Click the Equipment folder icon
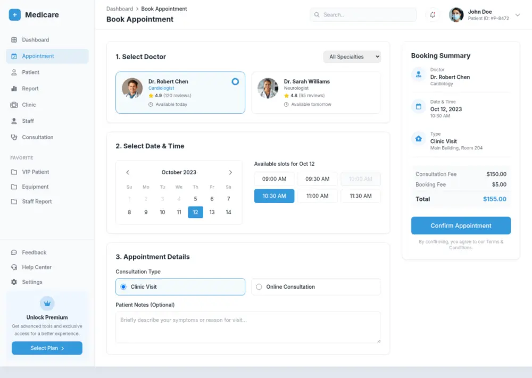 [x=14, y=187]
